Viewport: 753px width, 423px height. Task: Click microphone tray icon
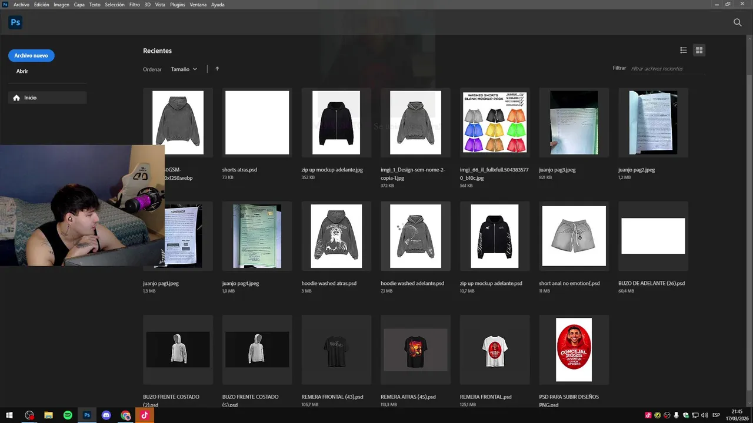(677, 415)
